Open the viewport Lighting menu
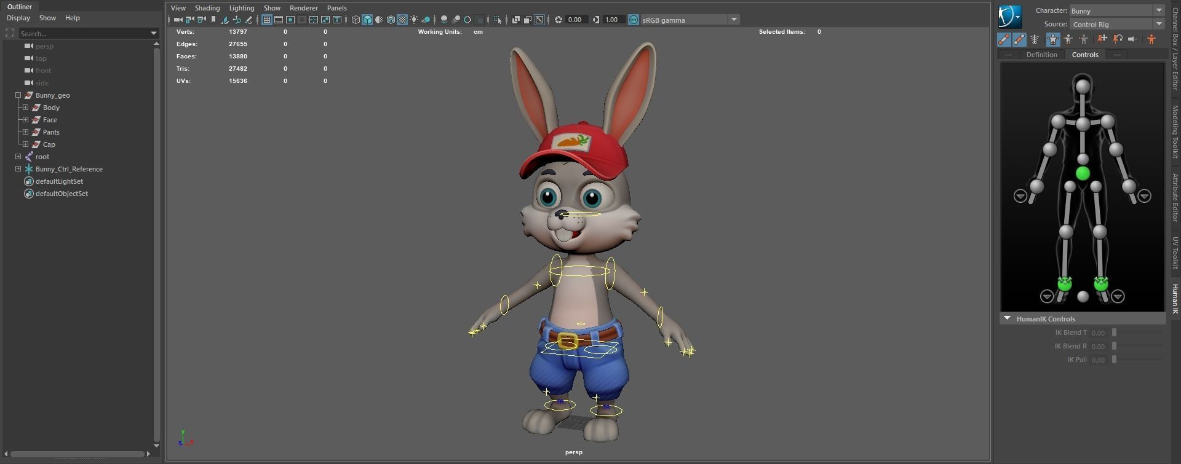 (242, 8)
